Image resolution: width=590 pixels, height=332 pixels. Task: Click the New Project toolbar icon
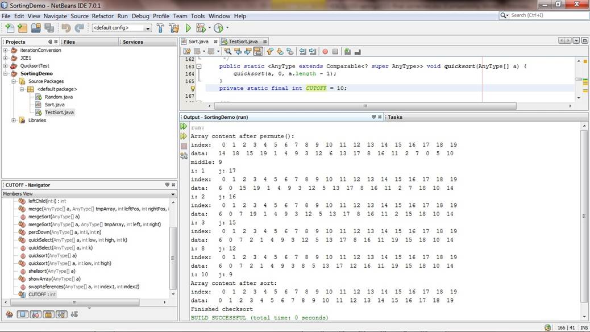click(x=22, y=28)
